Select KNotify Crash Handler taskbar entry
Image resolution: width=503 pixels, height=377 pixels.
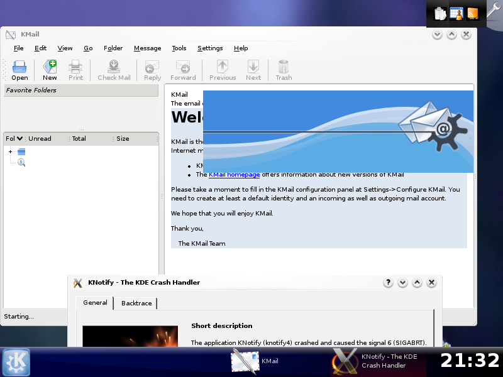(x=379, y=361)
